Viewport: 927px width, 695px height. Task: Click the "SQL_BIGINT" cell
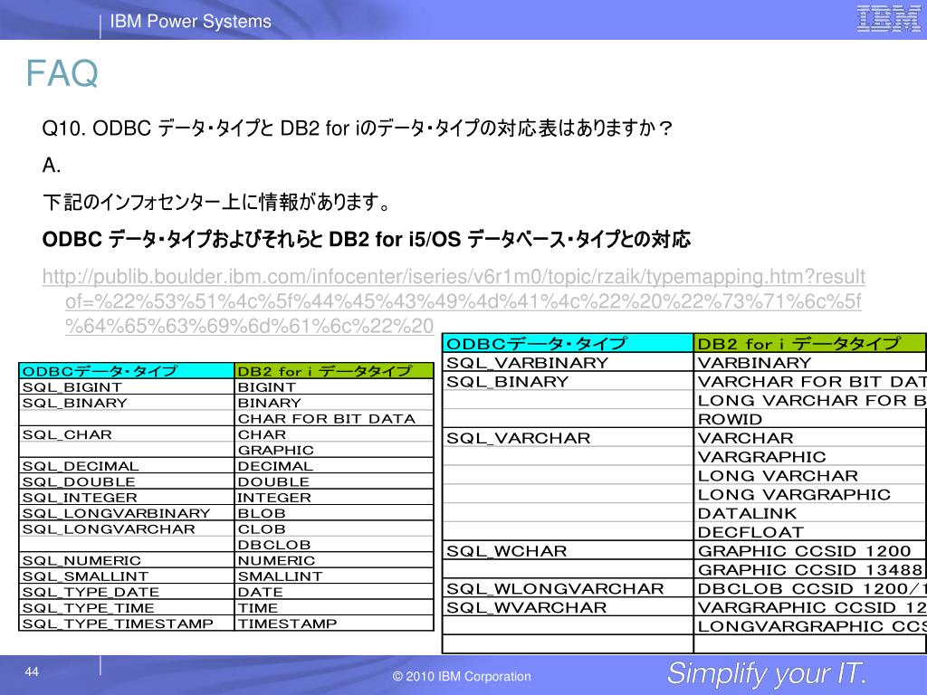pyautogui.click(x=127, y=387)
